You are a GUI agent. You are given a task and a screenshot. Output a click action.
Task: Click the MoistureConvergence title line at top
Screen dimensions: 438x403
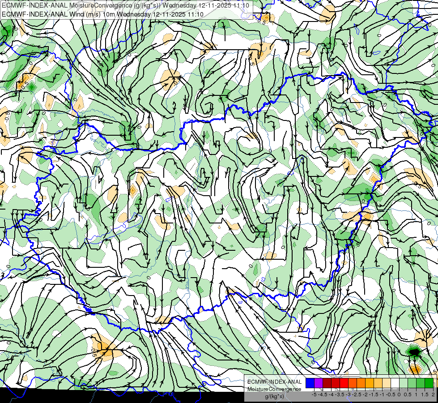(x=125, y=5)
